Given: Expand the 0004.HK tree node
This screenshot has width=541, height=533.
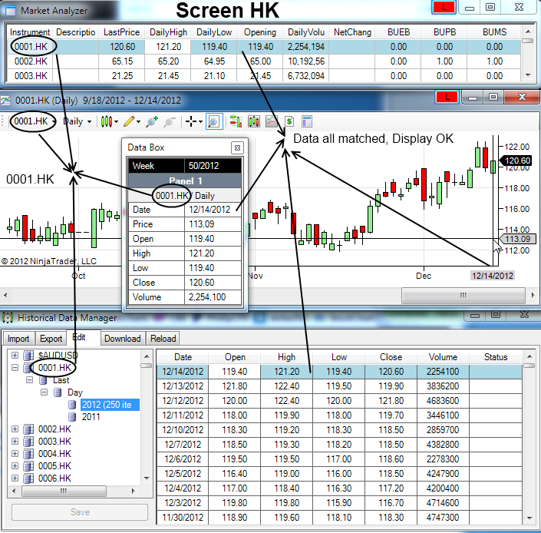Looking at the screenshot, I should (x=15, y=454).
